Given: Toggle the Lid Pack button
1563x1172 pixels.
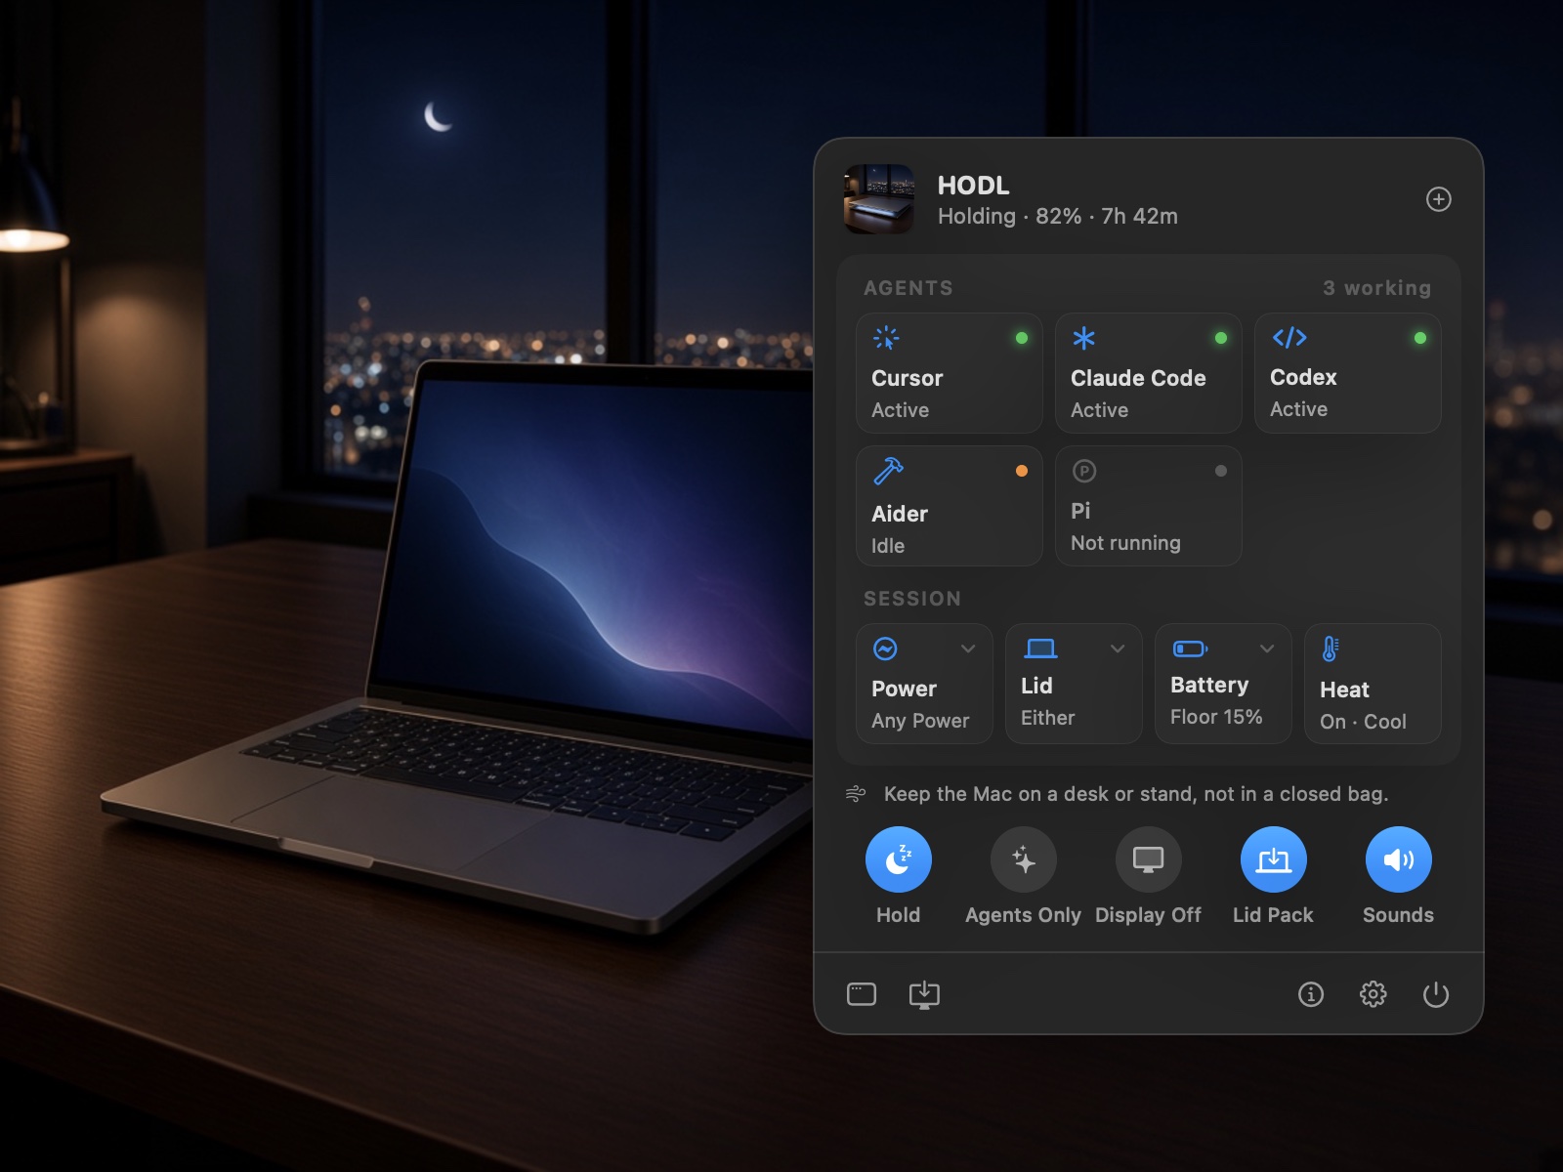Looking at the screenshot, I should [1273, 859].
